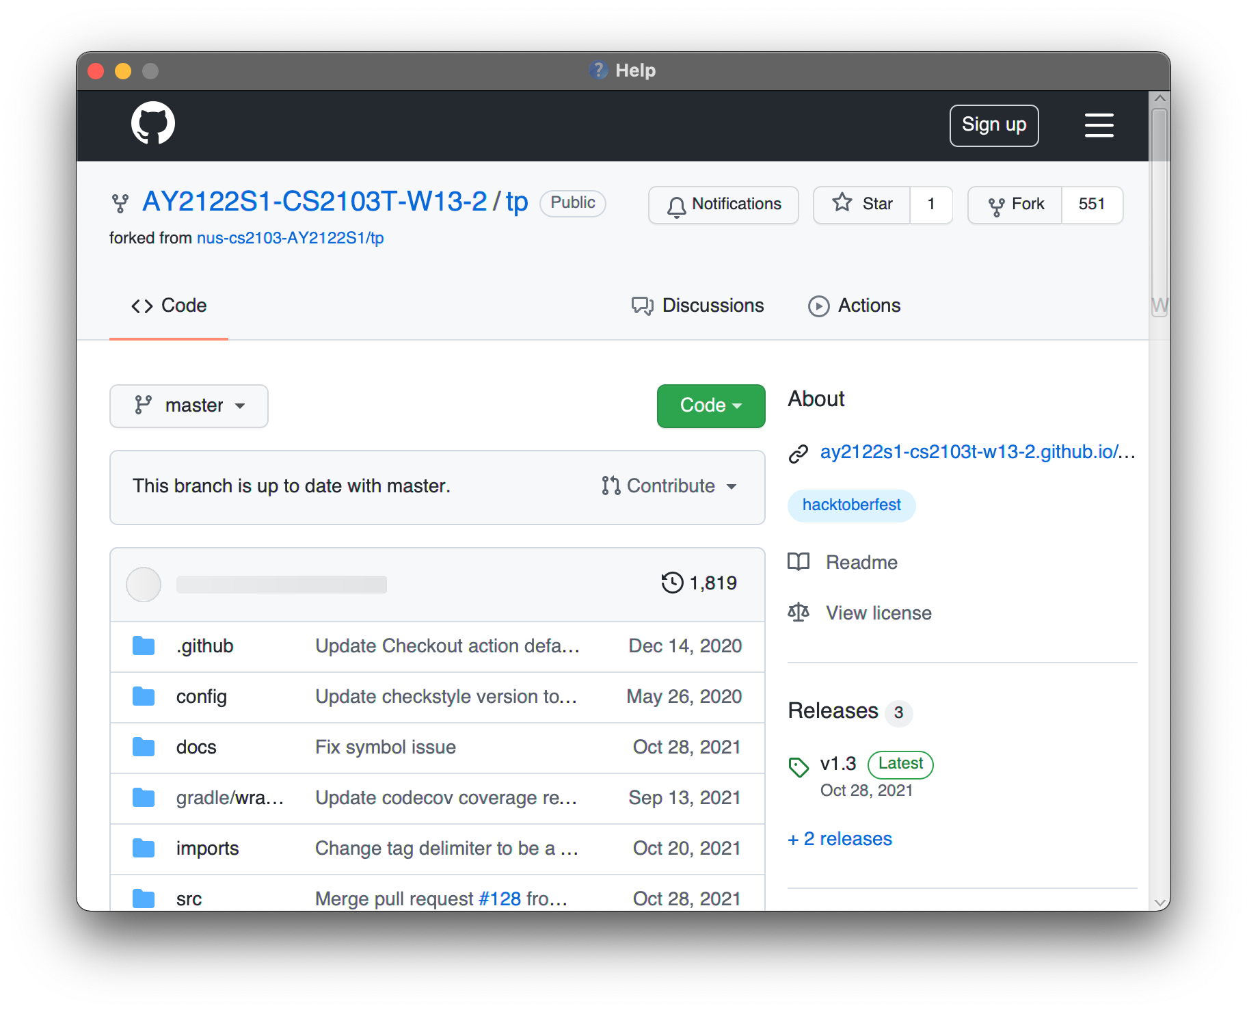This screenshot has width=1247, height=1012.
Task: Show the + 2 releases link
Action: (x=840, y=839)
